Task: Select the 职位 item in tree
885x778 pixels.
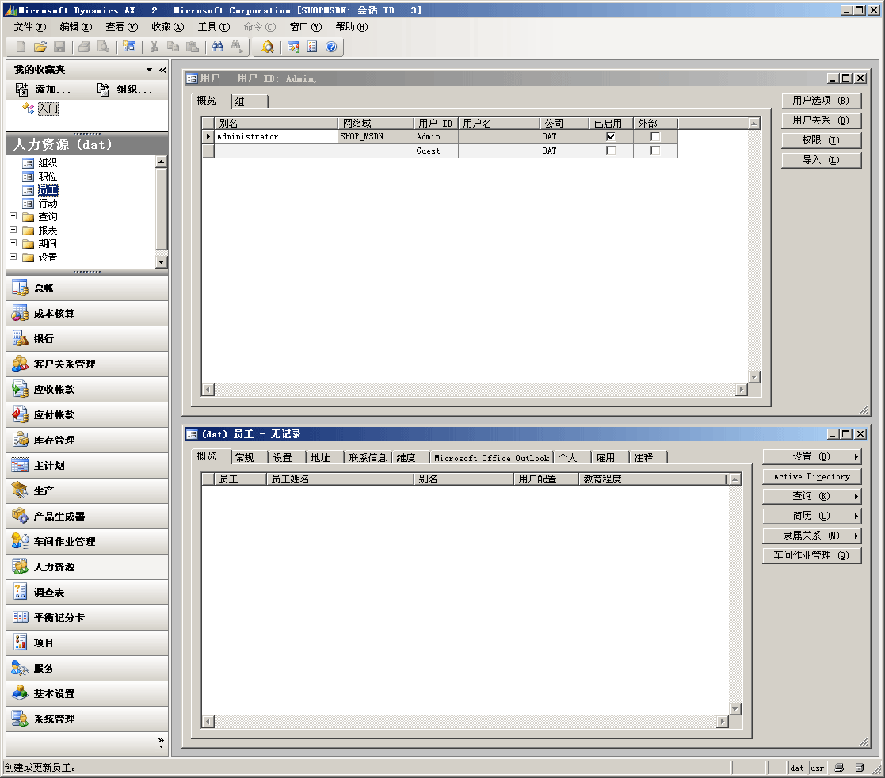Action: click(48, 177)
